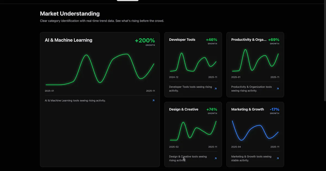Click the Design & Creative card heading
This screenshot has height=171, width=326.
click(x=184, y=109)
